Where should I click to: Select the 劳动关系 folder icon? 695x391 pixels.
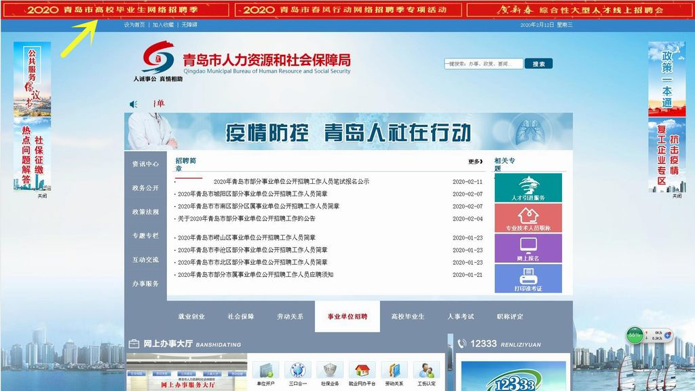pos(394,370)
